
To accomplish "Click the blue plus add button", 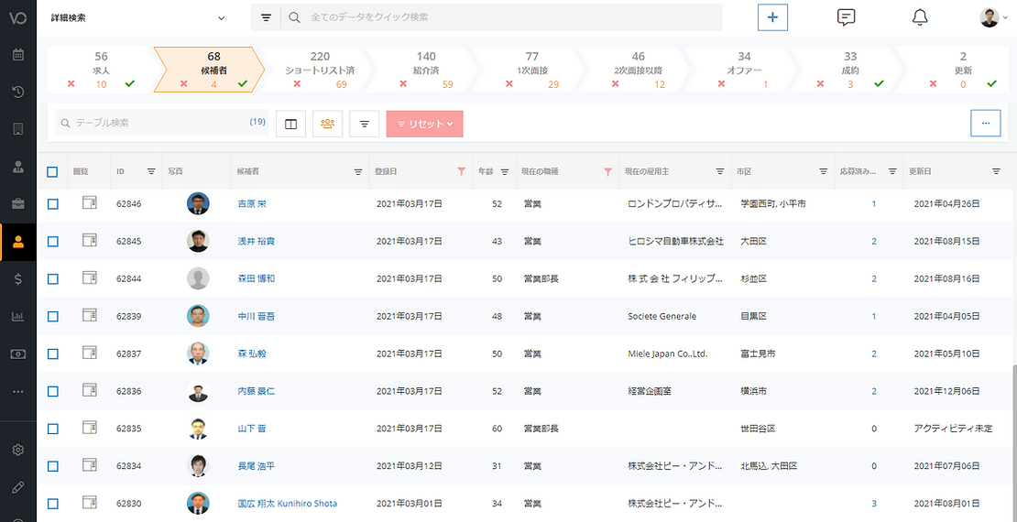I will coord(772,17).
